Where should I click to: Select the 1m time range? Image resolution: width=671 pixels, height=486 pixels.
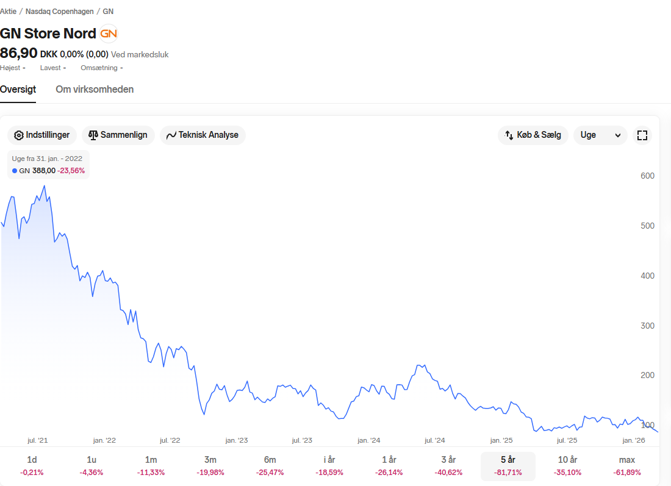click(151, 466)
